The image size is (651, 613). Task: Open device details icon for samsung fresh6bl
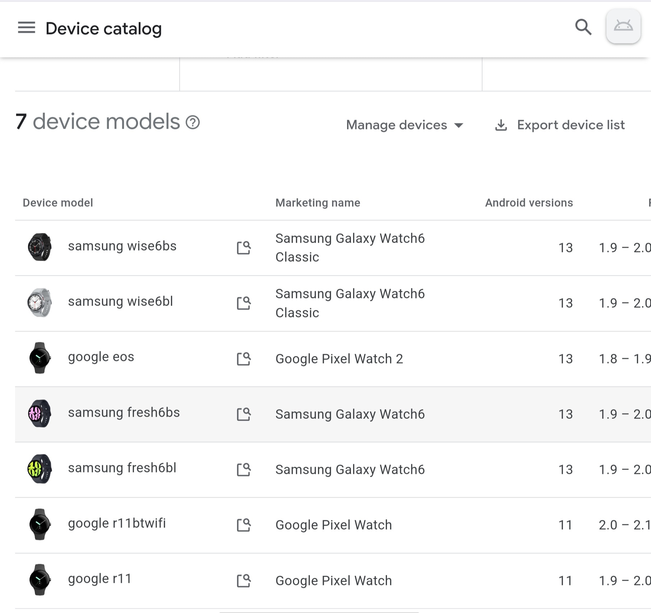click(x=244, y=470)
